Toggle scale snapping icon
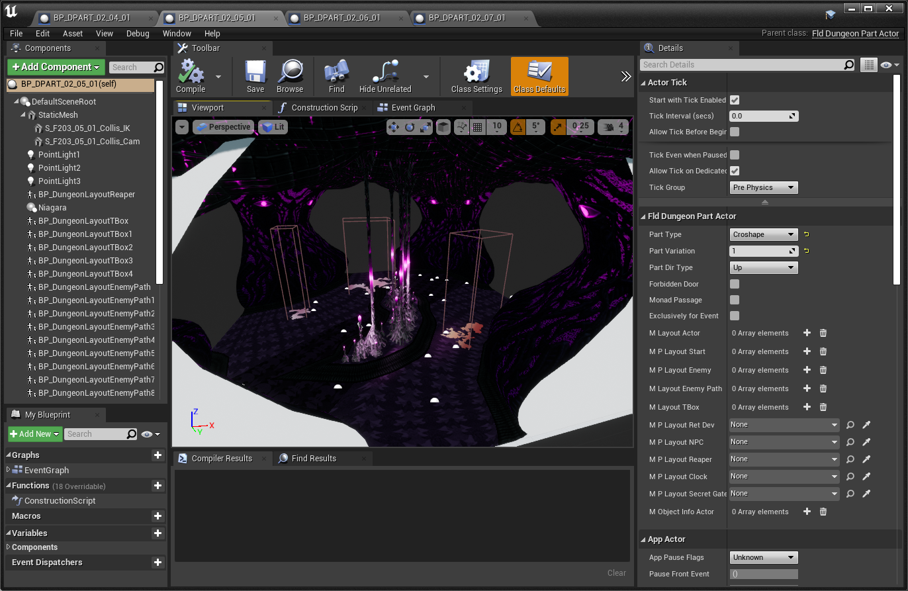 (x=558, y=127)
